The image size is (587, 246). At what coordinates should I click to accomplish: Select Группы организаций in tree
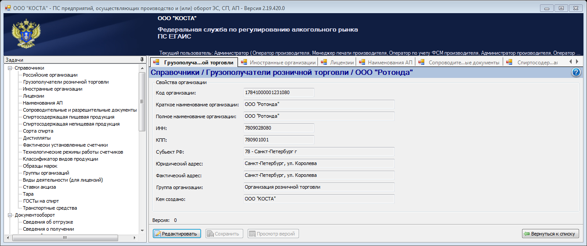(46, 173)
